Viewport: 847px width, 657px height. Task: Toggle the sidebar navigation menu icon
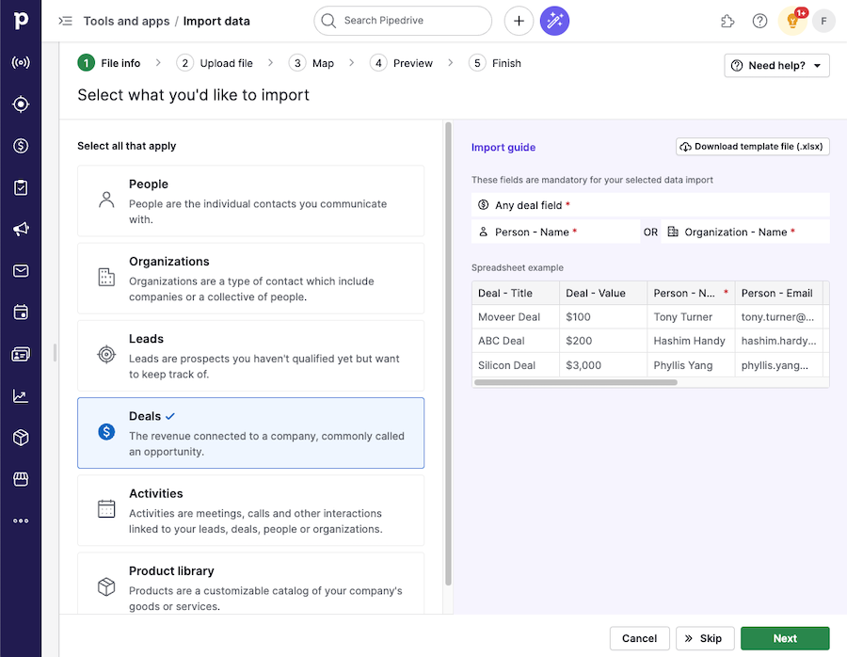[65, 21]
